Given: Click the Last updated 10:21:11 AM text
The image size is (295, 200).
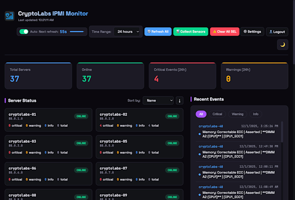Looking at the screenshot, I should pyautogui.click(x=36, y=20).
